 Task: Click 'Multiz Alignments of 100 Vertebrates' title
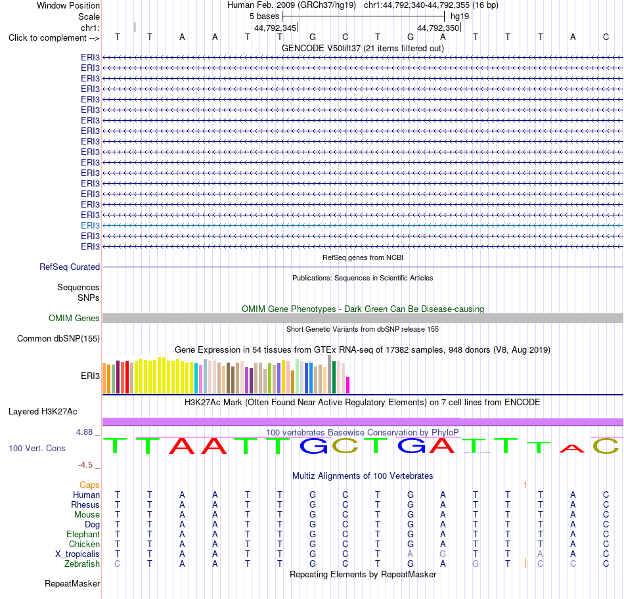(363, 476)
